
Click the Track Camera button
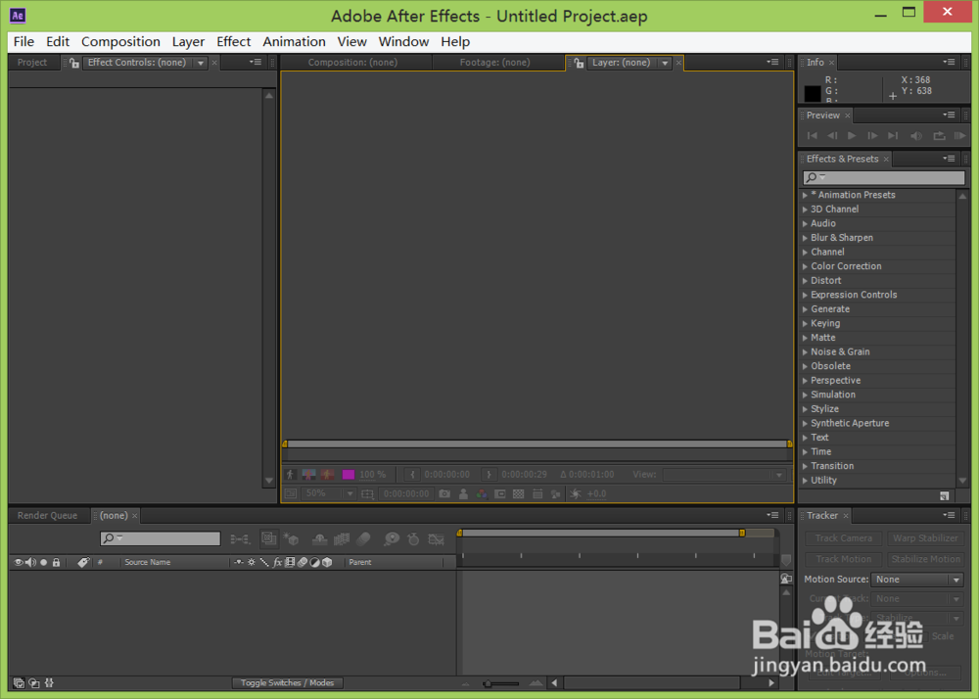[843, 538]
